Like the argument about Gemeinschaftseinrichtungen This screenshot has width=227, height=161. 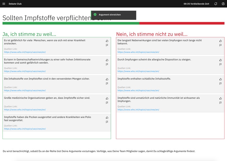tap(107, 60)
